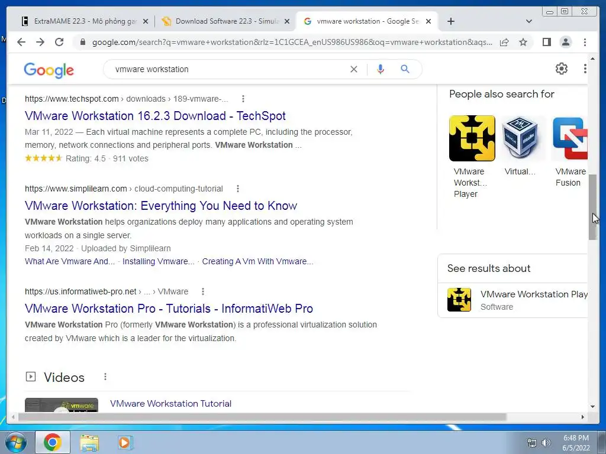Click the volume speaker tray icon
This screenshot has height=454, width=606.
coord(546,443)
